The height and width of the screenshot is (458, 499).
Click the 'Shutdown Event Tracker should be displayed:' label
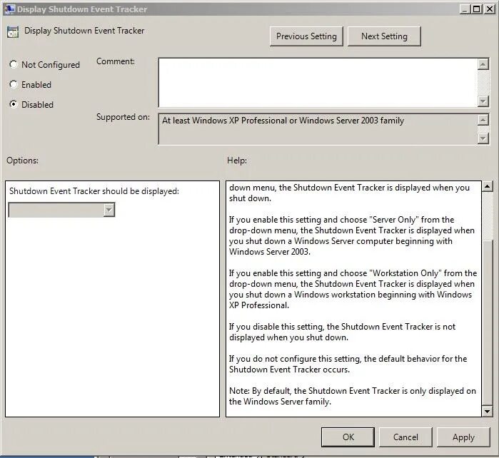coord(94,191)
